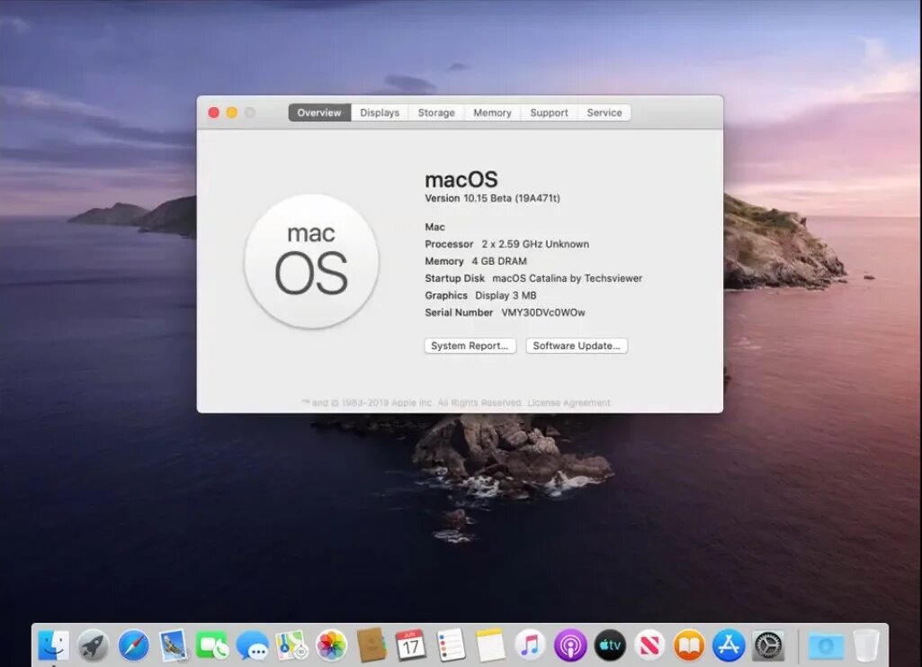This screenshot has width=922, height=667.
Task: Open Photos pinwheel icon in Dock
Action: pyautogui.click(x=332, y=645)
